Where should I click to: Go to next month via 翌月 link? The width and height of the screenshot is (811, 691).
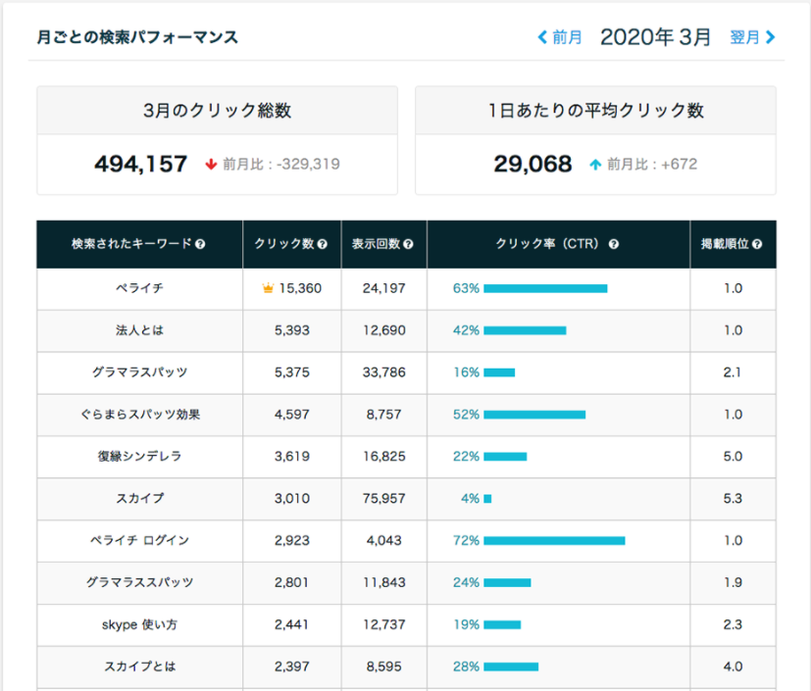tap(744, 37)
